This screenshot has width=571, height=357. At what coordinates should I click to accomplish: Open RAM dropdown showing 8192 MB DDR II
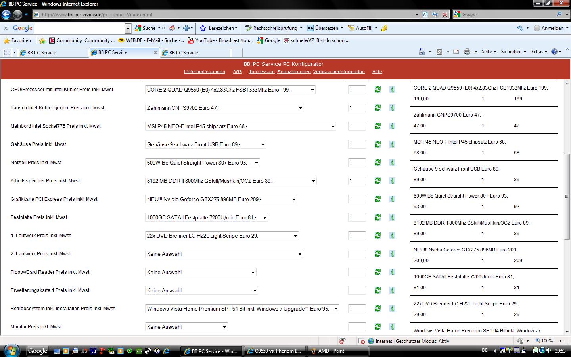click(231, 181)
